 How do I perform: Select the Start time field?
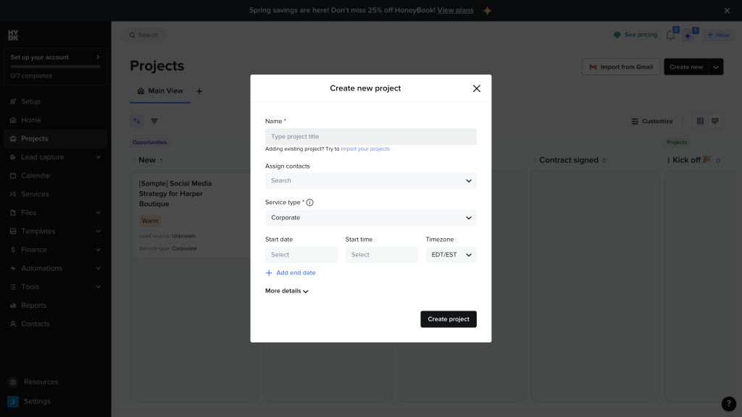pyautogui.click(x=381, y=255)
